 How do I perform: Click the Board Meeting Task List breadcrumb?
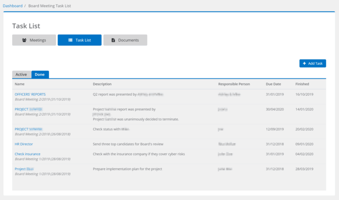[49, 5]
